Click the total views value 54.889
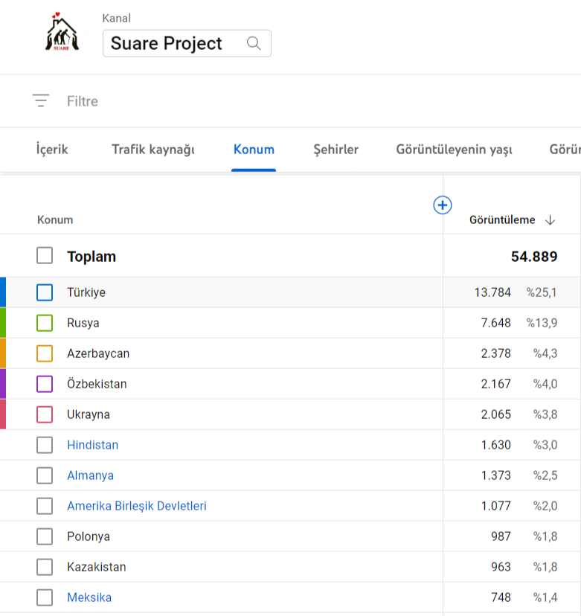The width and height of the screenshot is (581, 616). 534,257
